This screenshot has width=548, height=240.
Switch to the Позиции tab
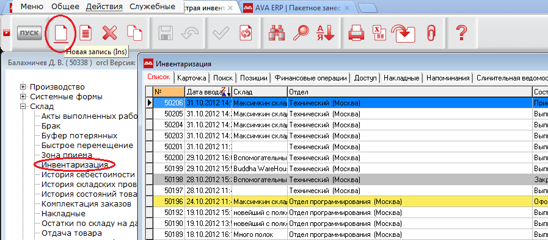[254, 78]
